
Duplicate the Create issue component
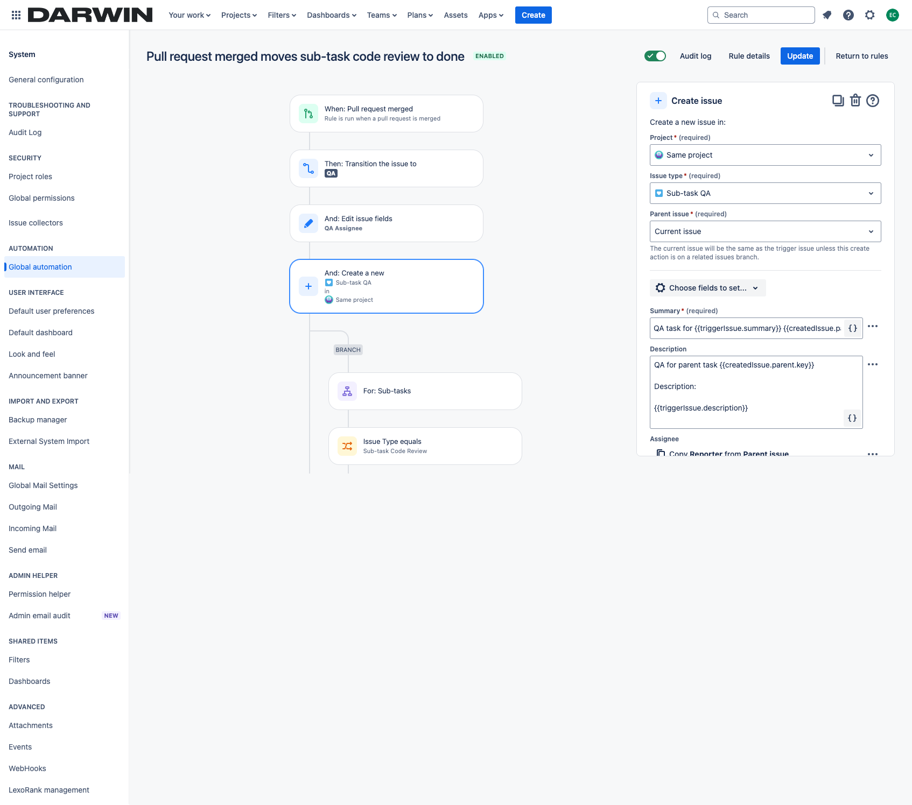(x=838, y=101)
